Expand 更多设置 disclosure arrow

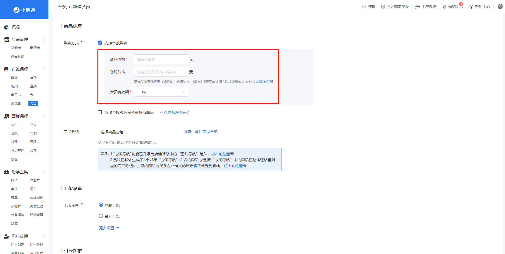(118, 228)
